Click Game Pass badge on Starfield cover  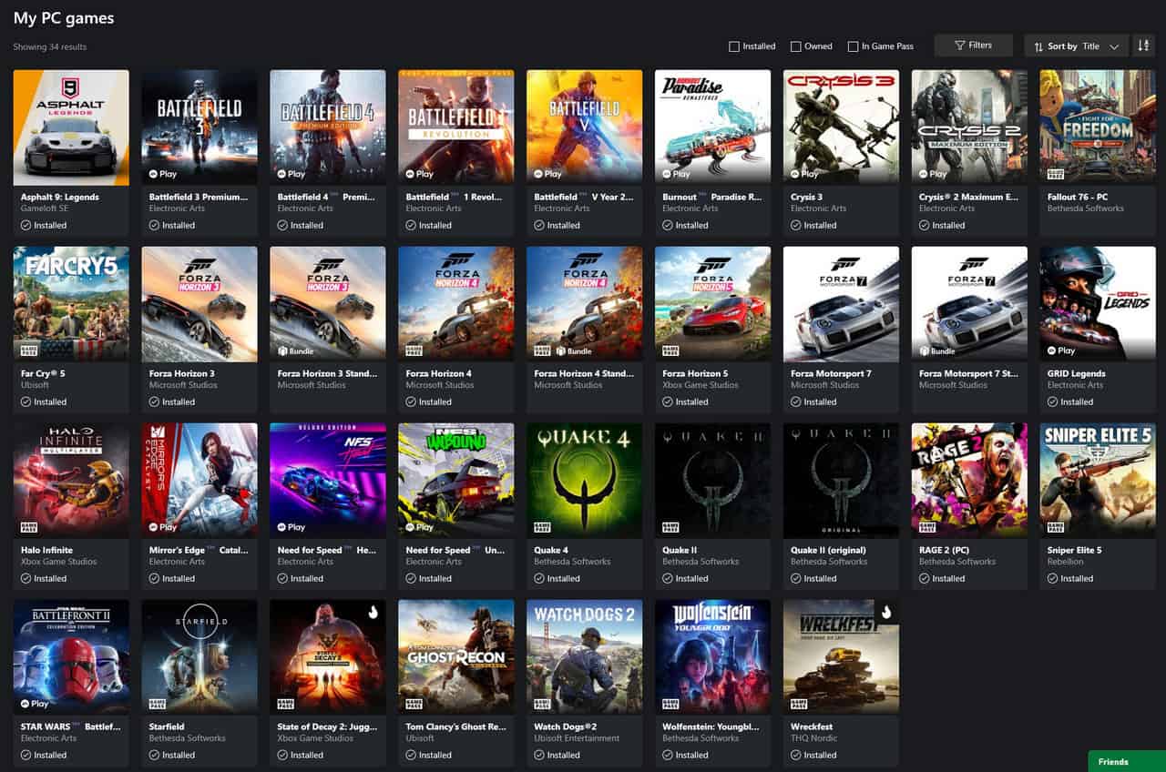(158, 703)
